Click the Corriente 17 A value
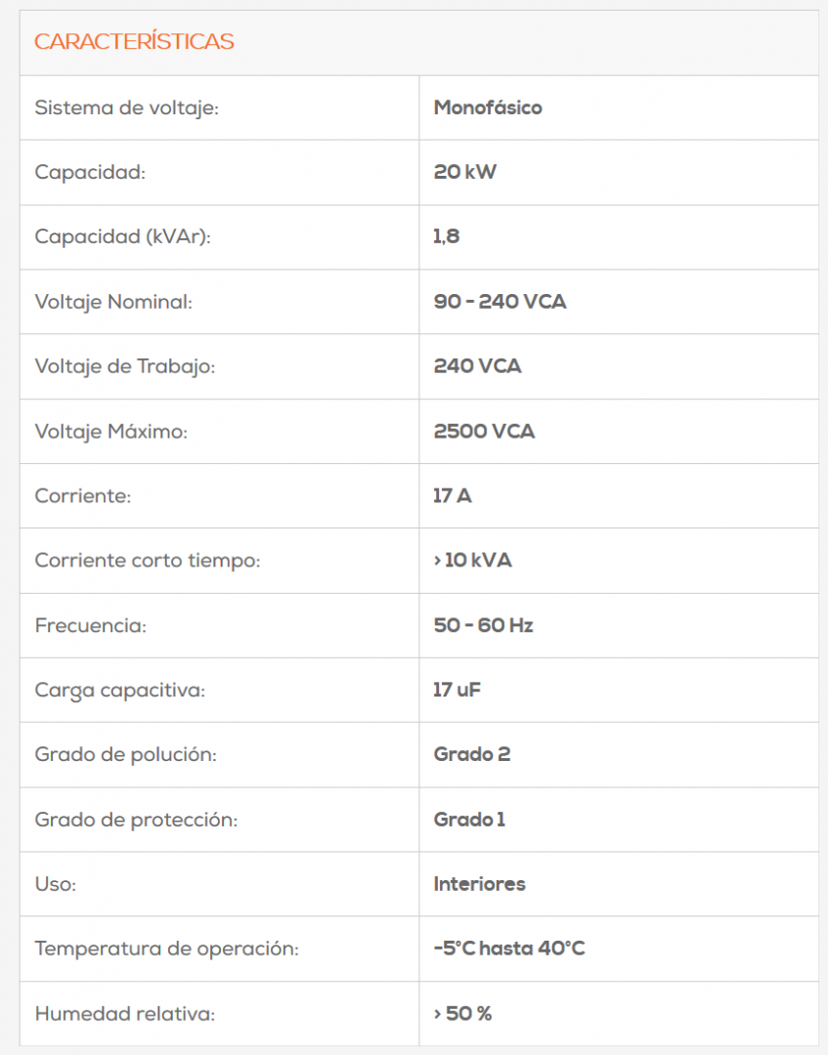This screenshot has height=1055, width=828. [452, 496]
